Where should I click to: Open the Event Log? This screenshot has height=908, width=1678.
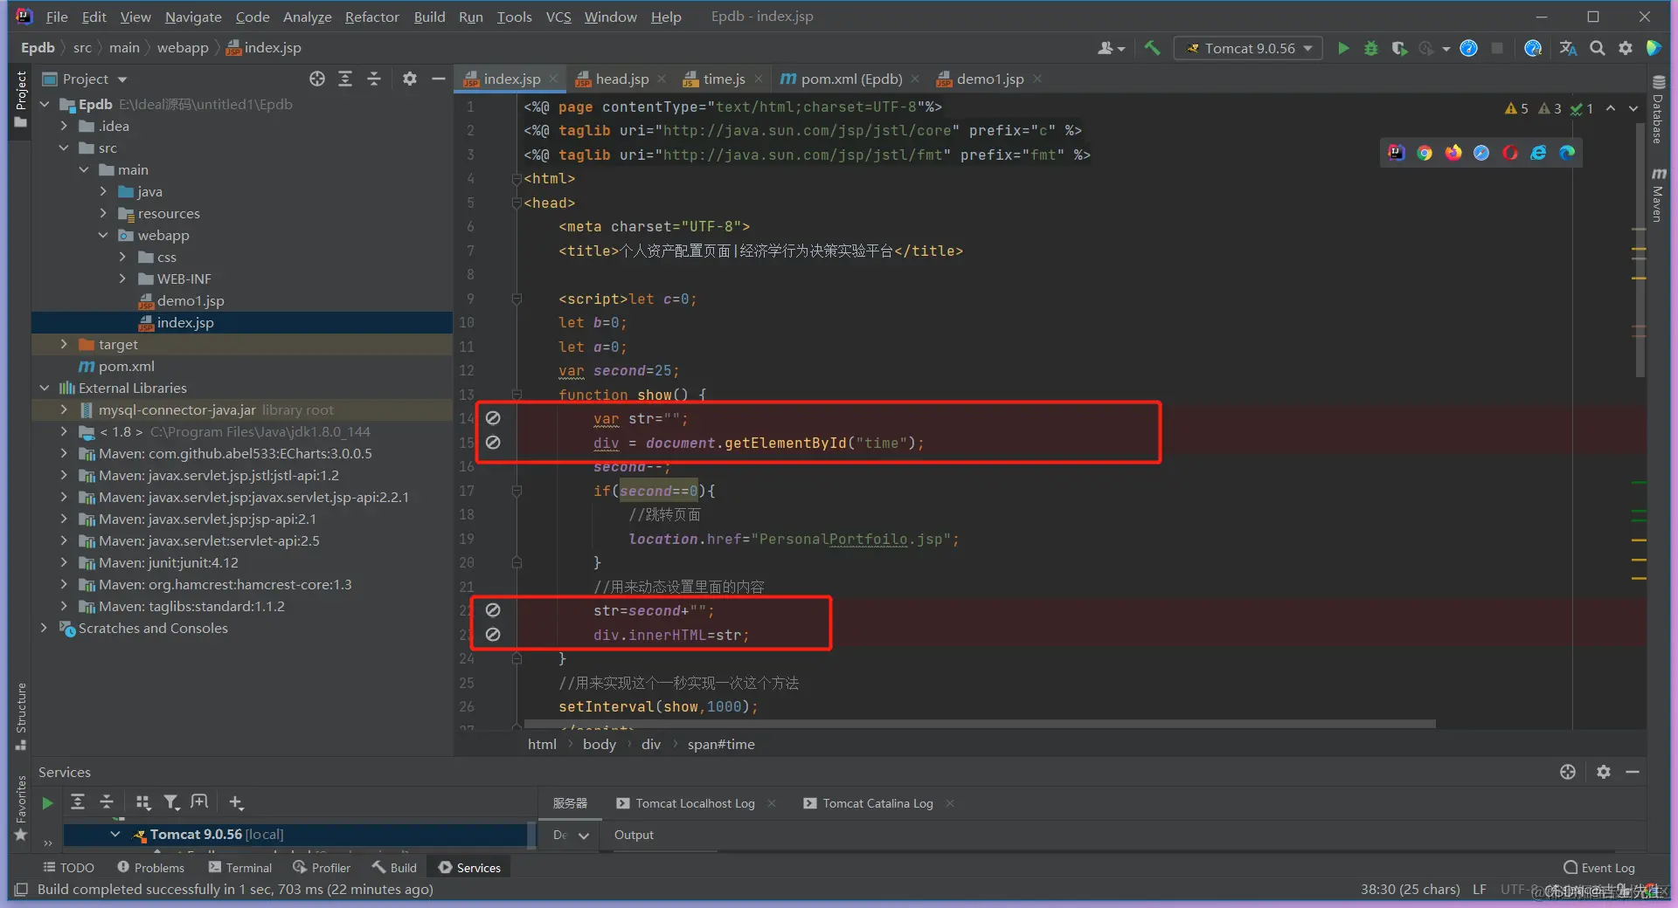click(x=1599, y=868)
